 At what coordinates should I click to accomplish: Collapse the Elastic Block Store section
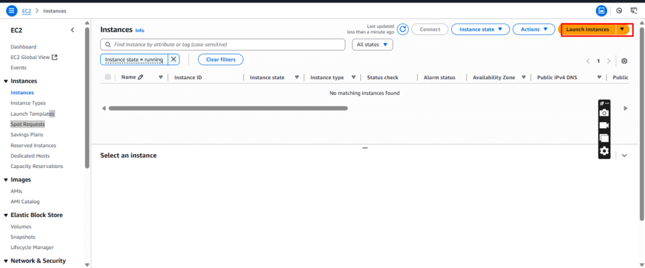[x=6, y=215]
